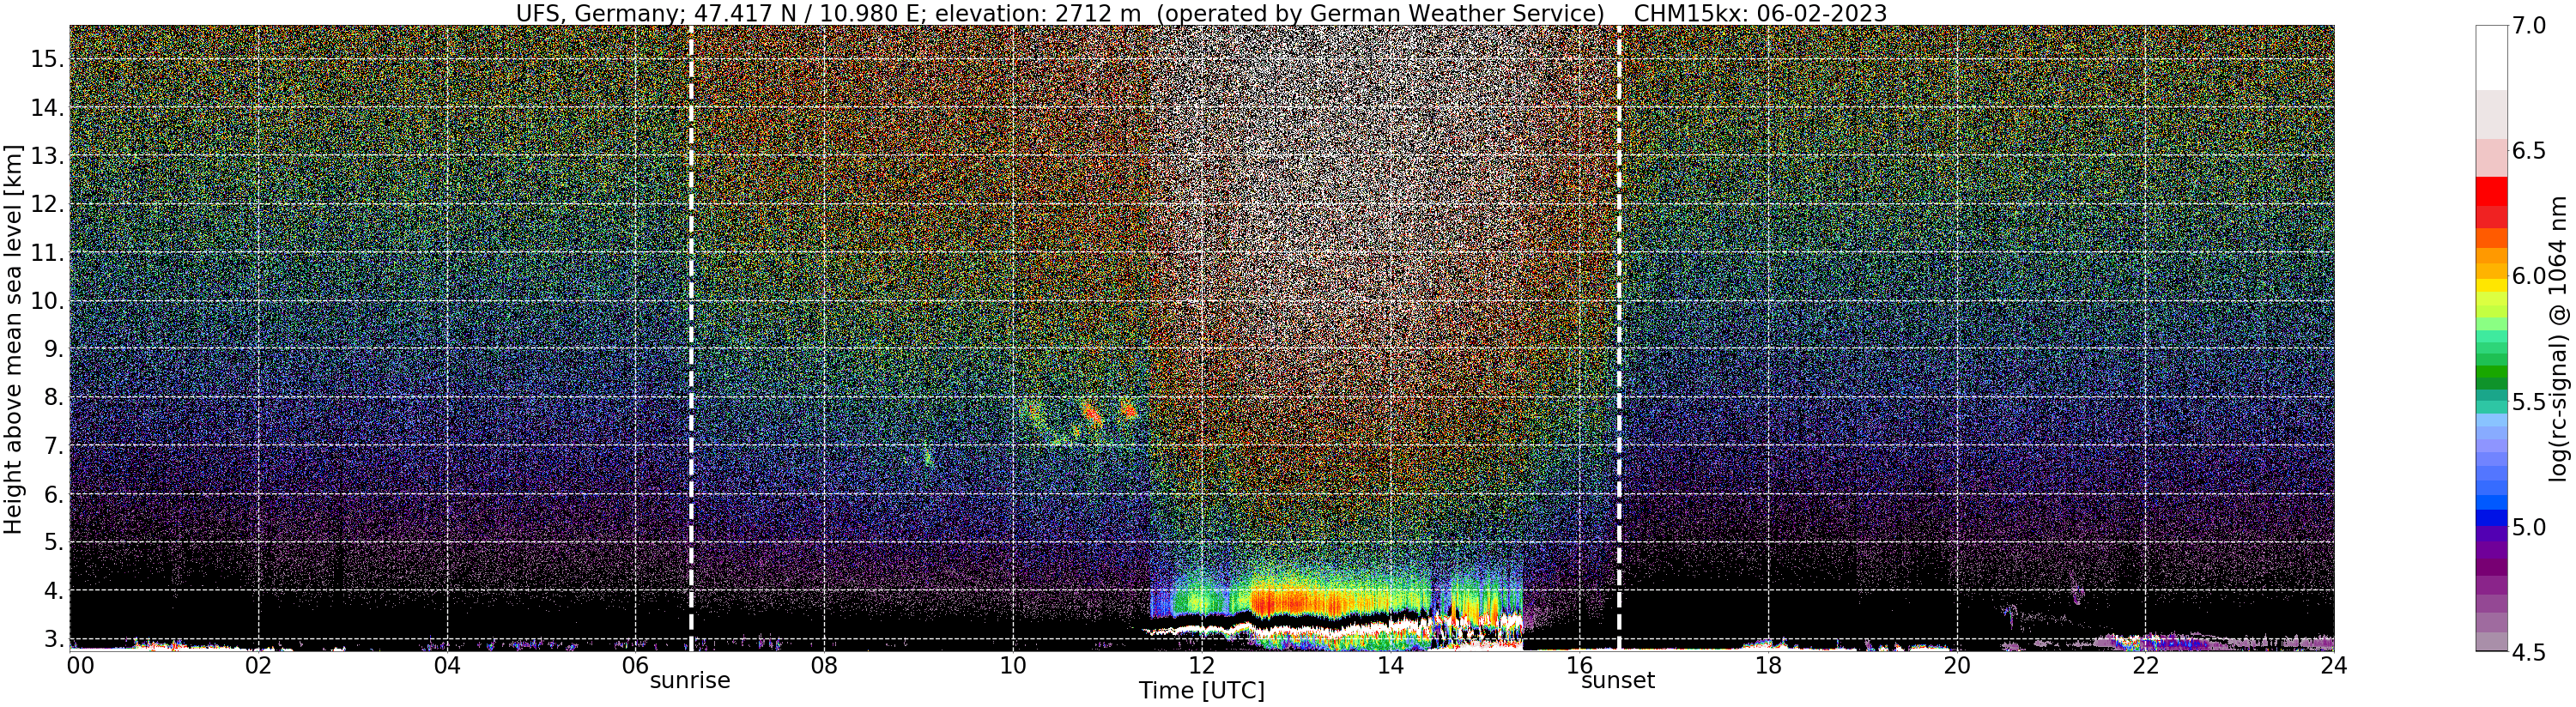Click the dashed sunset line in the plot

tap(1619, 338)
